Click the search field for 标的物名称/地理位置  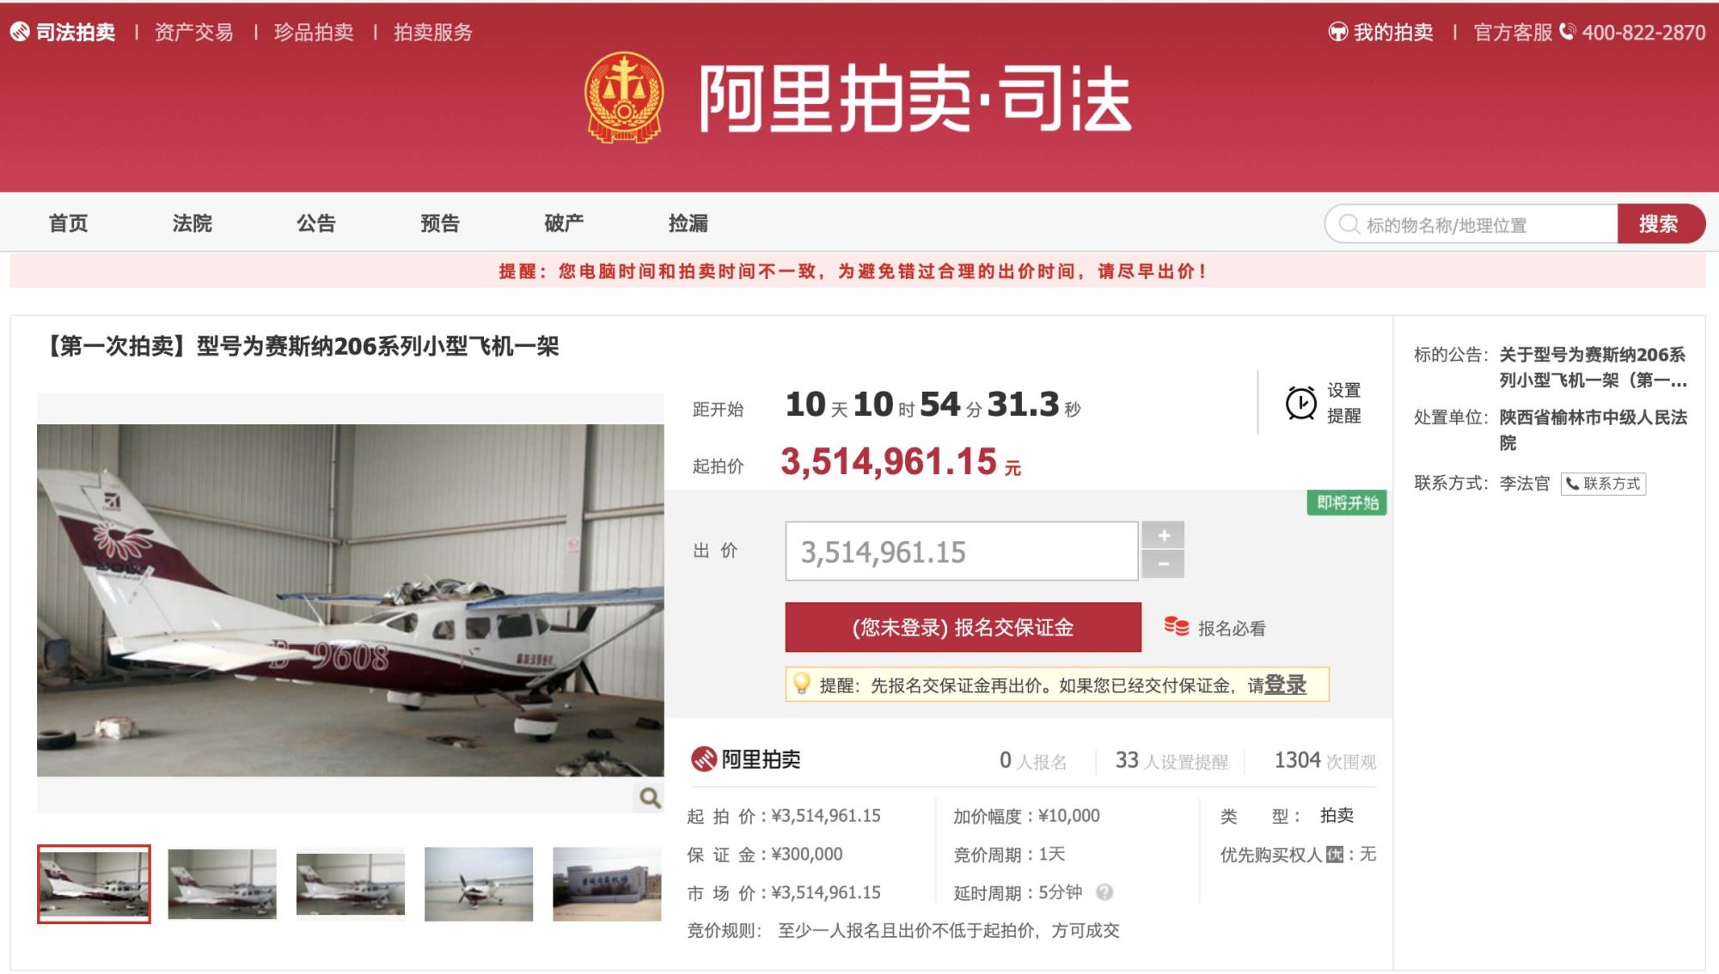[x=1471, y=224]
